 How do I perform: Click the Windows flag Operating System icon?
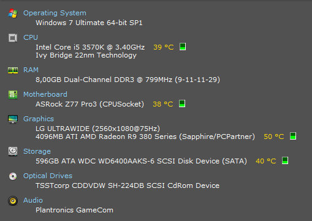pyautogui.click(x=13, y=13)
